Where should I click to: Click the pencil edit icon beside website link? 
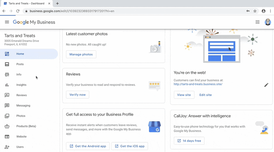266,85
